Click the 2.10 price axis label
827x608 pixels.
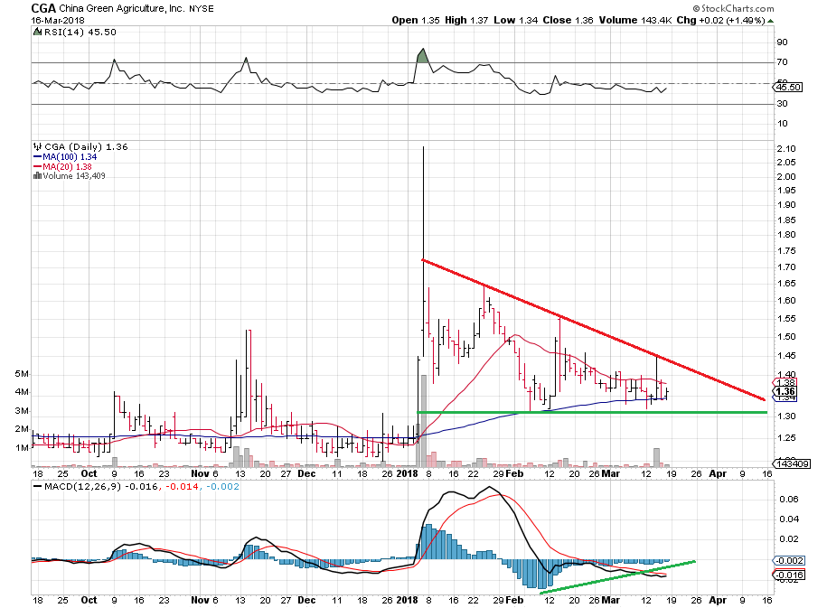pyautogui.click(x=785, y=149)
